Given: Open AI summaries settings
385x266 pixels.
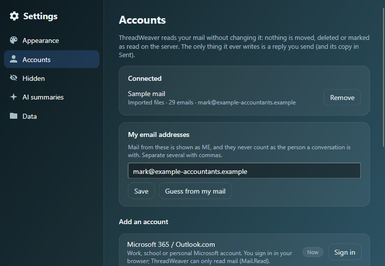Looking at the screenshot, I should (51, 97).
